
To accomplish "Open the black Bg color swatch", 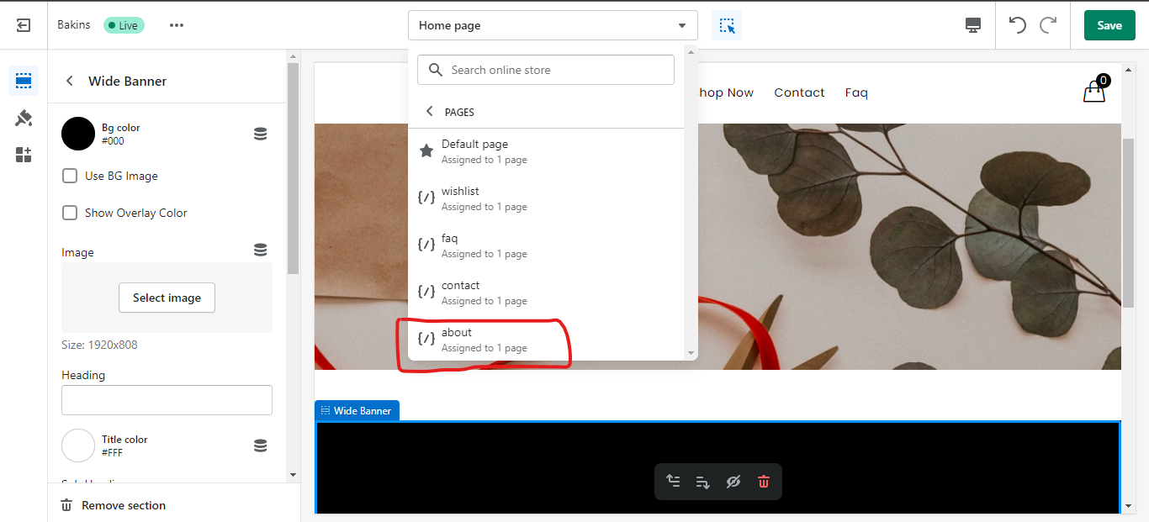I will (78, 134).
